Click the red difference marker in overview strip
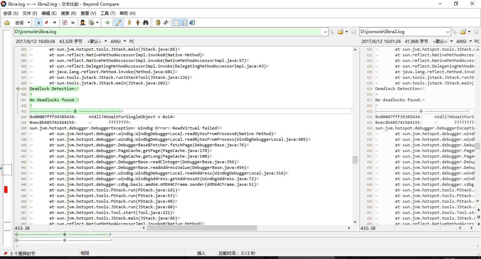Image resolution: width=481 pixels, height=259 pixels. coord(6,189)
